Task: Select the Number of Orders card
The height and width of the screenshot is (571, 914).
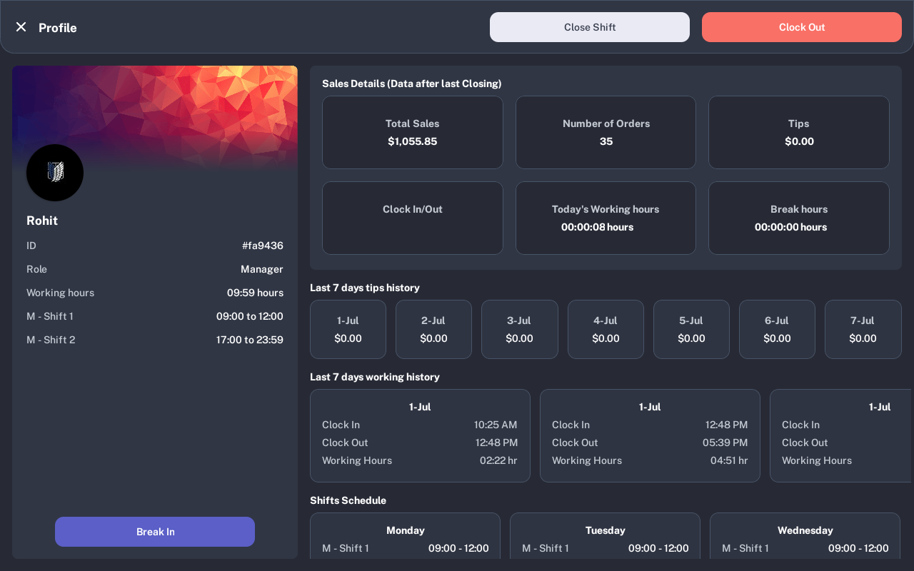Action: coord(606,133)
